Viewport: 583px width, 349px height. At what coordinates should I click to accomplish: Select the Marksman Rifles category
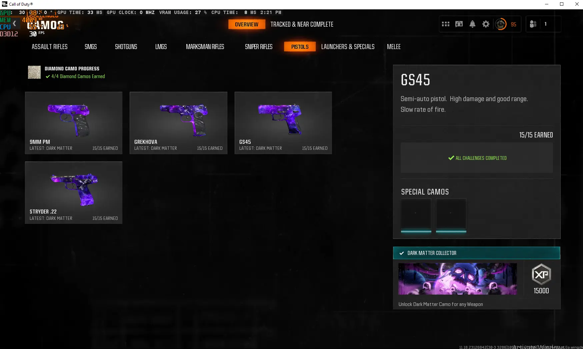[205, 47]
